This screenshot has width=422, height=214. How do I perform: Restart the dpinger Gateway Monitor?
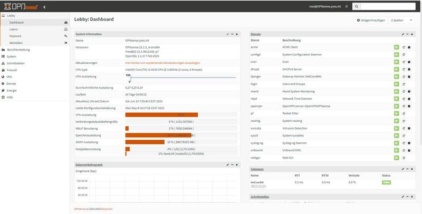click(404, 77)
